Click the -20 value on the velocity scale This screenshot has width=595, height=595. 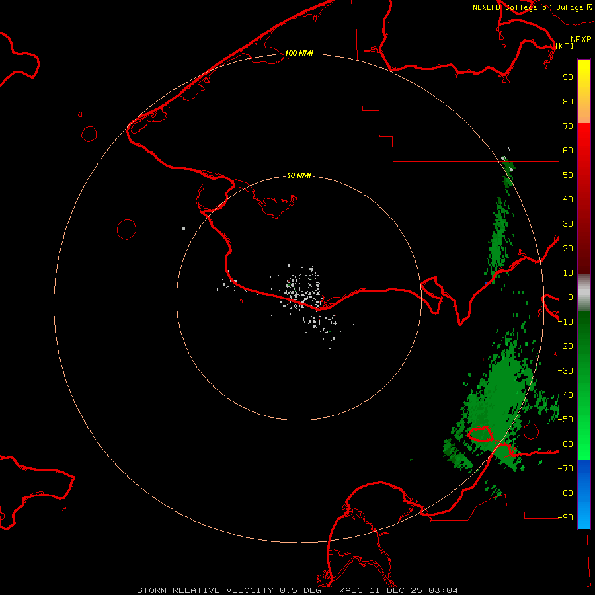(x=565, y=346)
